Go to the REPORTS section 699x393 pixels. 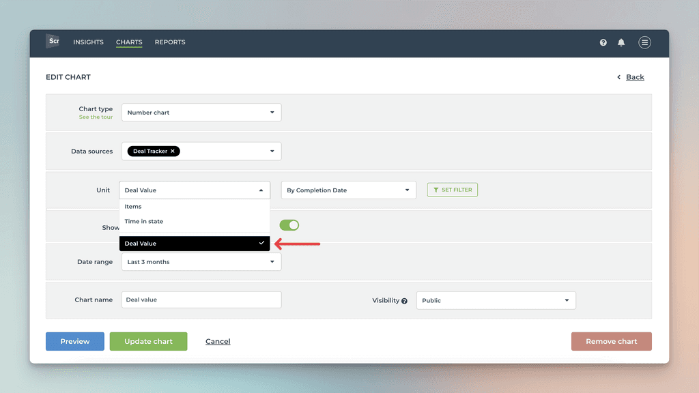[x=170, y=42]
